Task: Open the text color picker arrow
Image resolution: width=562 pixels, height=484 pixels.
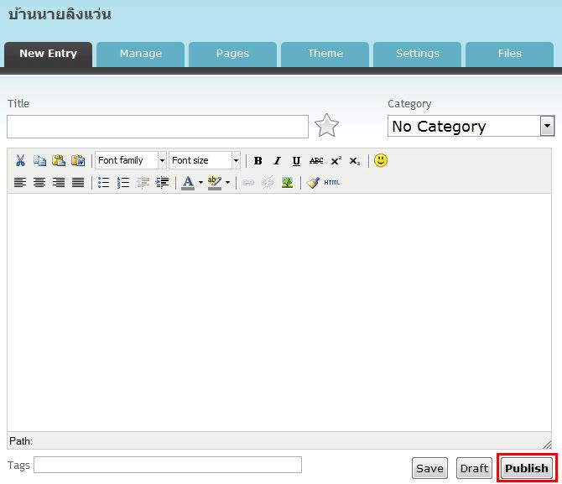Action: [x=200, y=183]
